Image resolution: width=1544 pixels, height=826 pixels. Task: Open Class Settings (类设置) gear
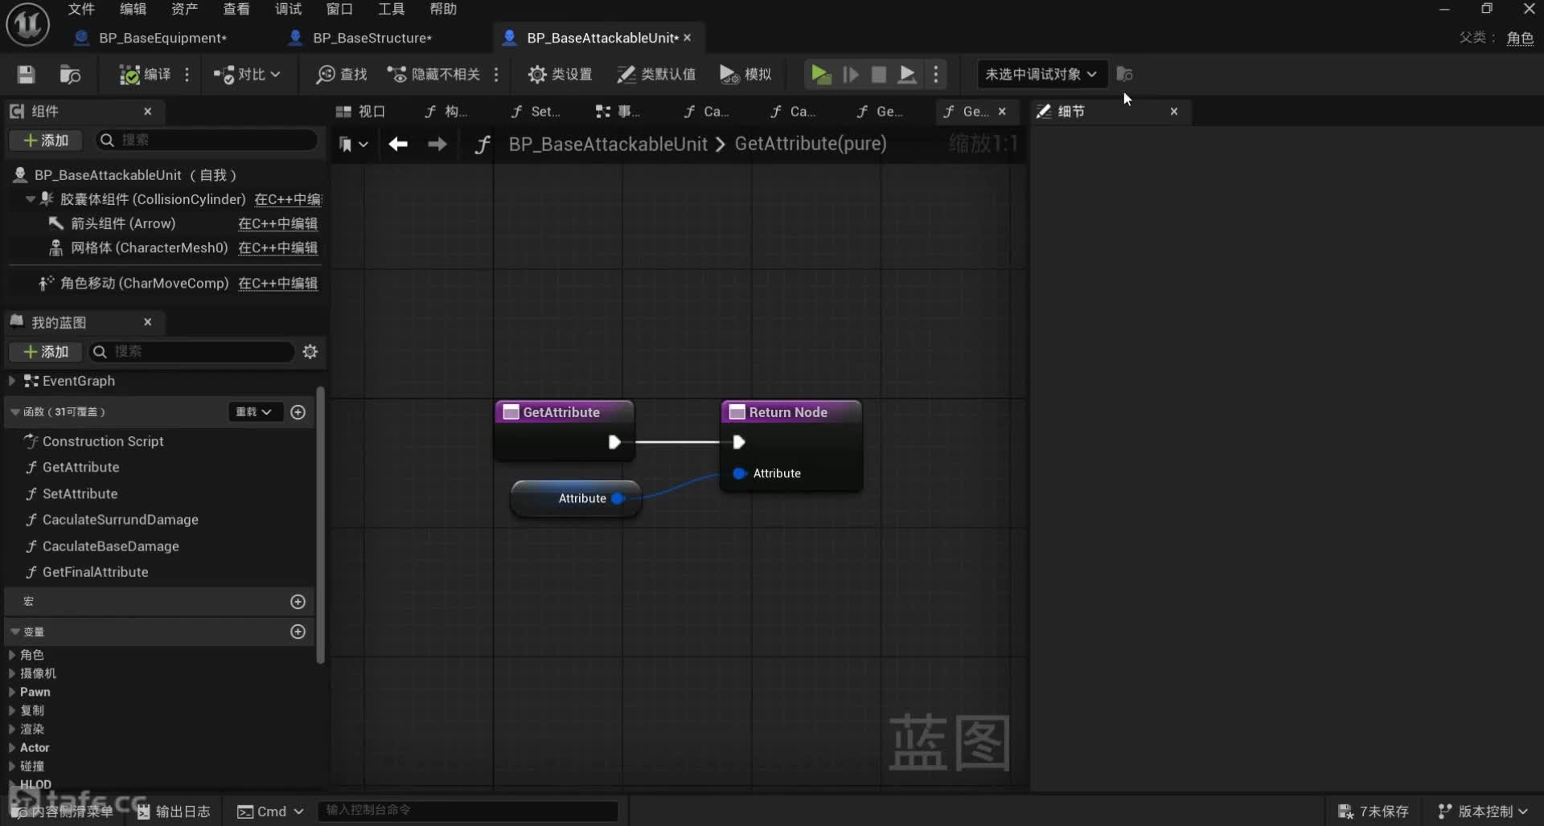[x=536, y=75]
